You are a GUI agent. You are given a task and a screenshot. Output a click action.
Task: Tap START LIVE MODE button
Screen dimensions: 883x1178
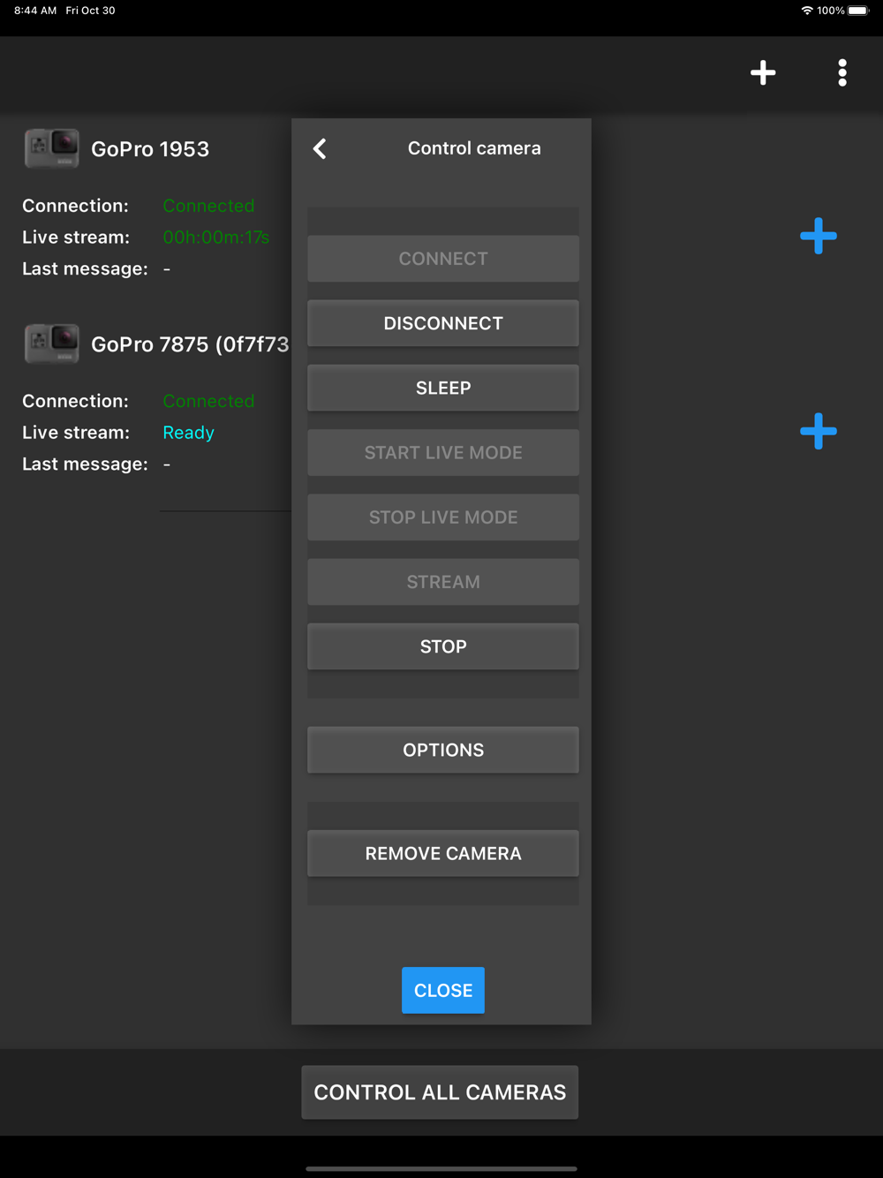click(x=443, y=452)
